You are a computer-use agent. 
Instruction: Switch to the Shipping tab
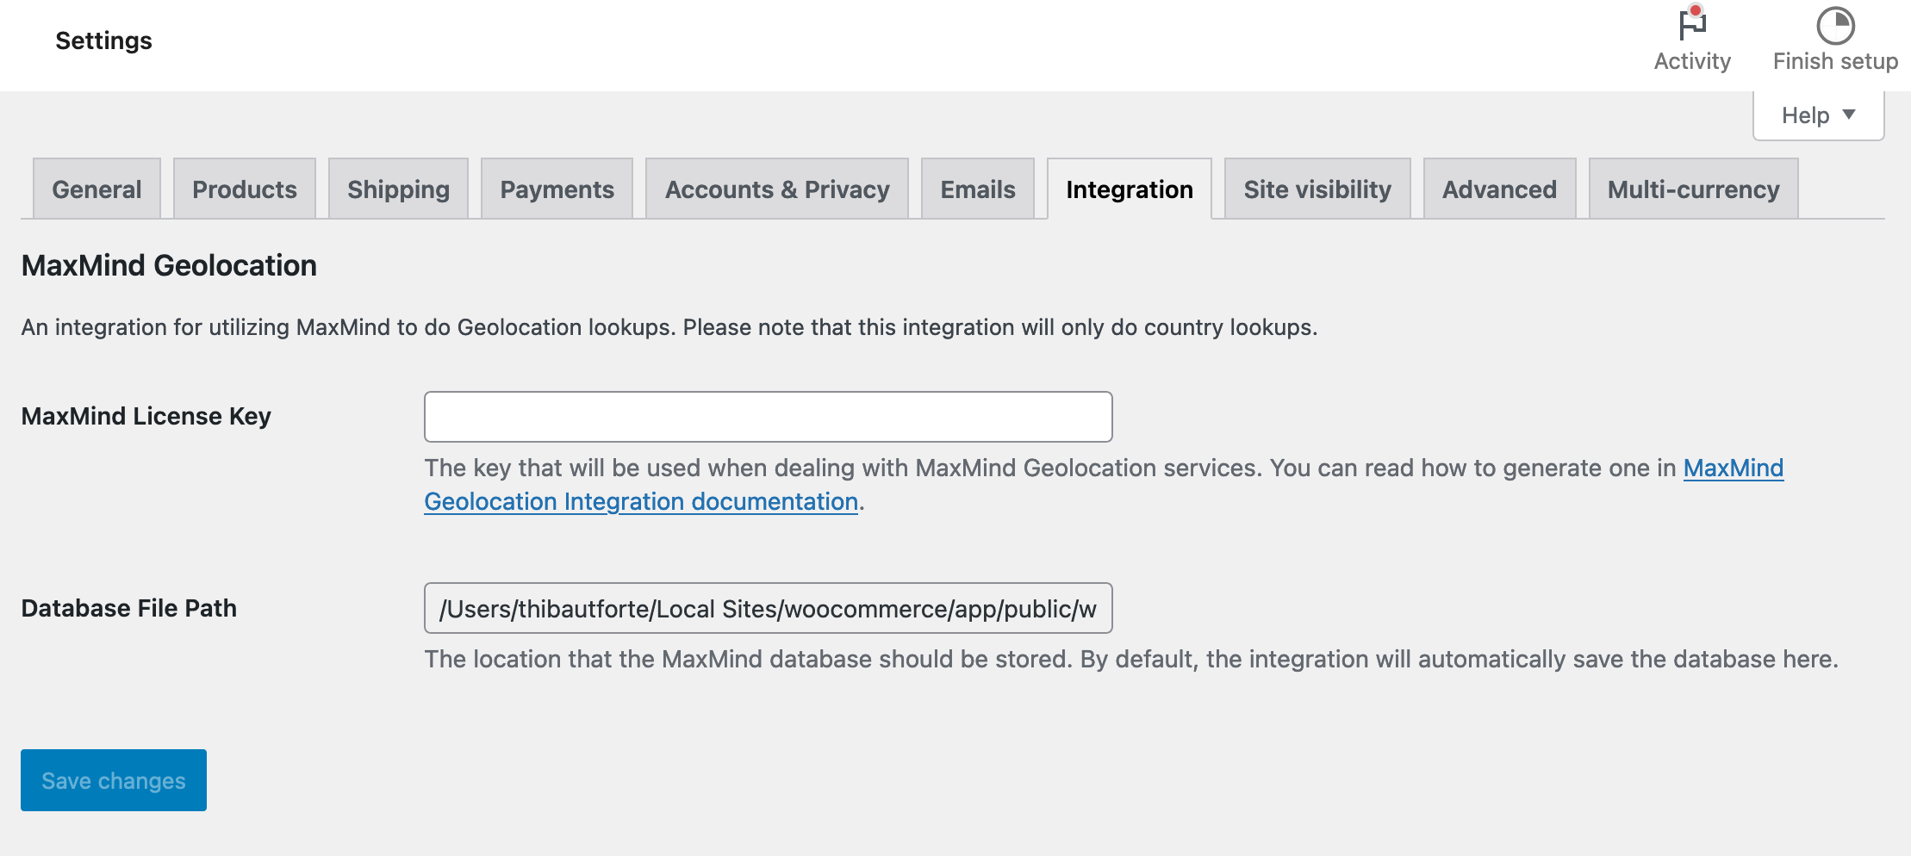[397, 189]
